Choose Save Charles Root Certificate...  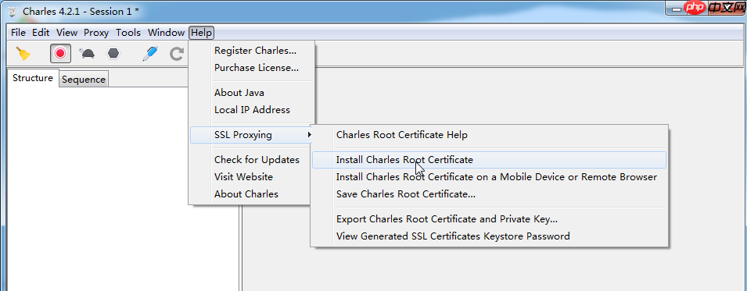(490, 194)
